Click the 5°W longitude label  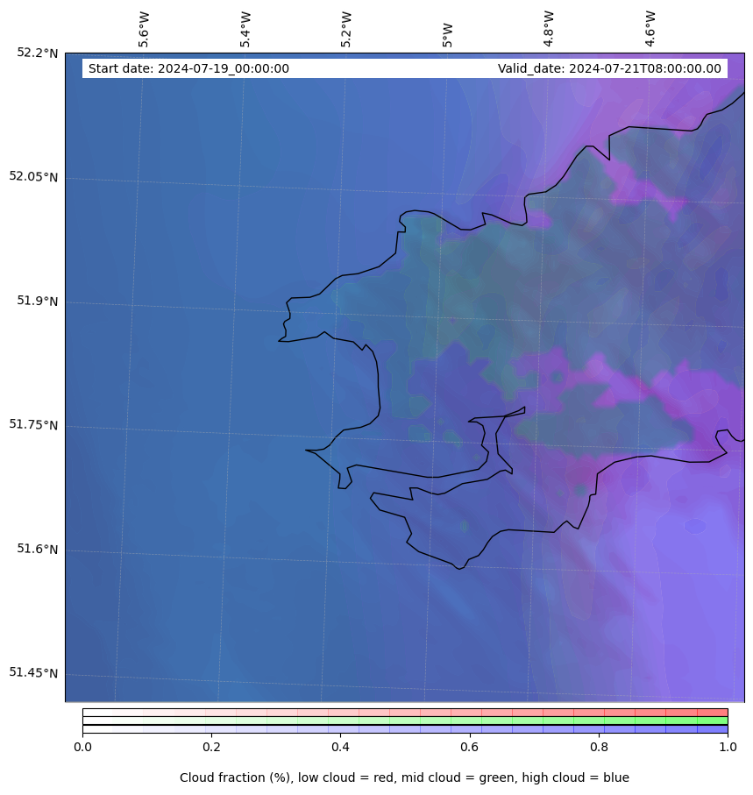[448, 34]
